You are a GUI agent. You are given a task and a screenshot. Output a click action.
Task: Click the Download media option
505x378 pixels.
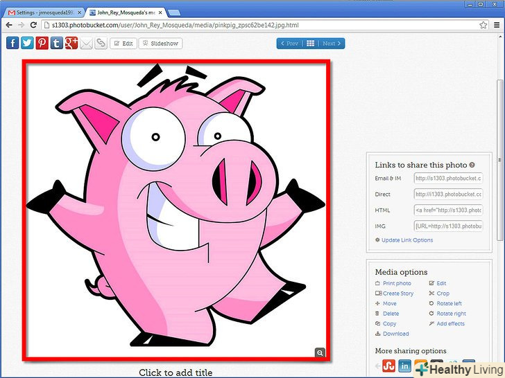tap(395, 334)
